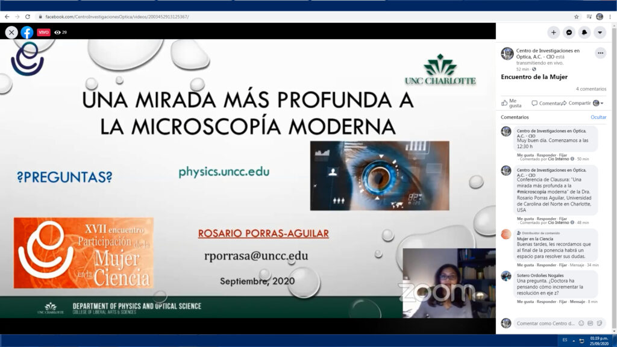
Task: Hide comments with the Ocultar link
Action: (598, 117)
